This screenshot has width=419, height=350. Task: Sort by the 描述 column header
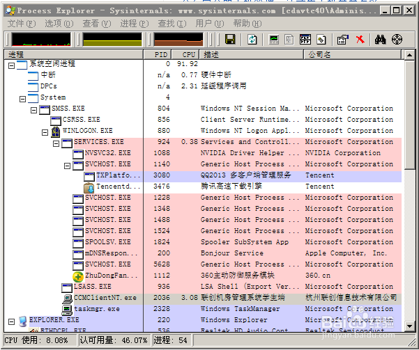point(251,54)
